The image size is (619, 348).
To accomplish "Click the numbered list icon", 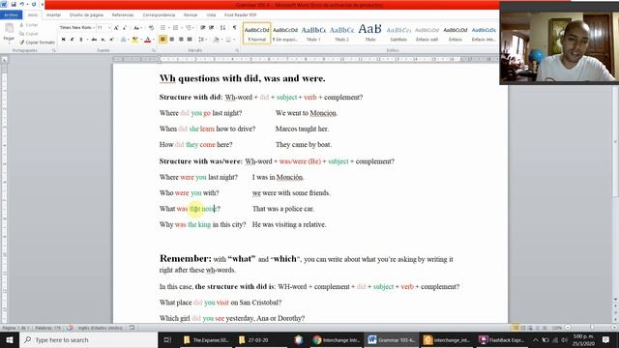I will (176, 28).
